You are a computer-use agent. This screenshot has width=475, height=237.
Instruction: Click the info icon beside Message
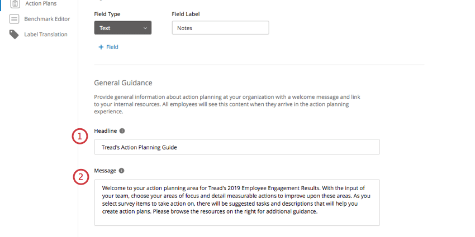coord(121,171)
